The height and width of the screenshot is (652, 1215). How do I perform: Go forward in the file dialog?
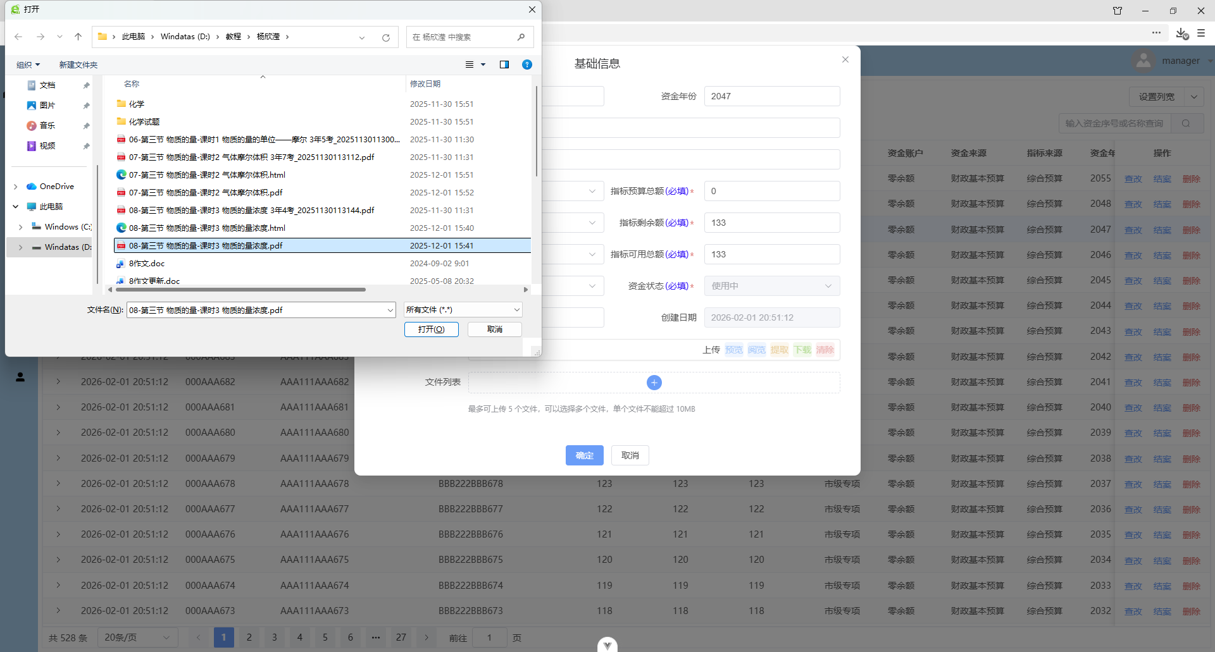(x=40, y=37)
